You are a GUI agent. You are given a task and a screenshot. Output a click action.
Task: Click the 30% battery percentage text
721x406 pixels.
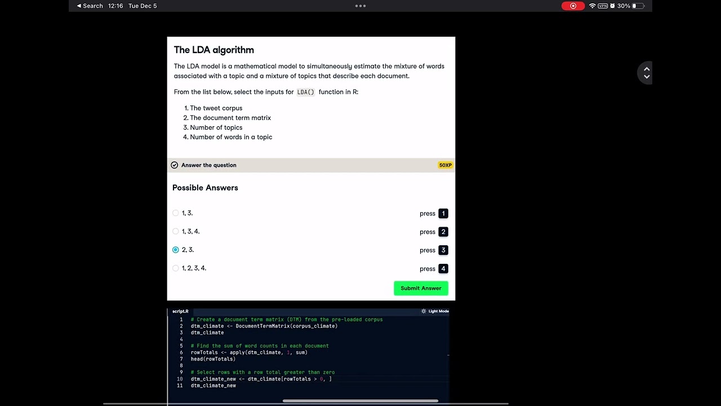[x=624, y=6]
